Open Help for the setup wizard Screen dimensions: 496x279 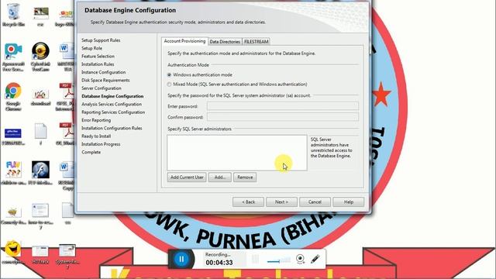(x=348, y=201)
